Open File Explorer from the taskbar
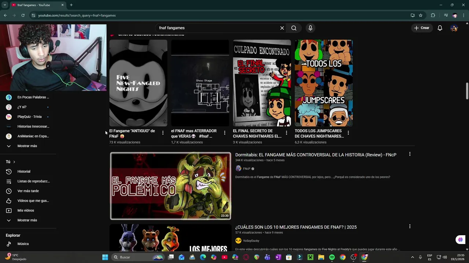 tap(321, 257)
